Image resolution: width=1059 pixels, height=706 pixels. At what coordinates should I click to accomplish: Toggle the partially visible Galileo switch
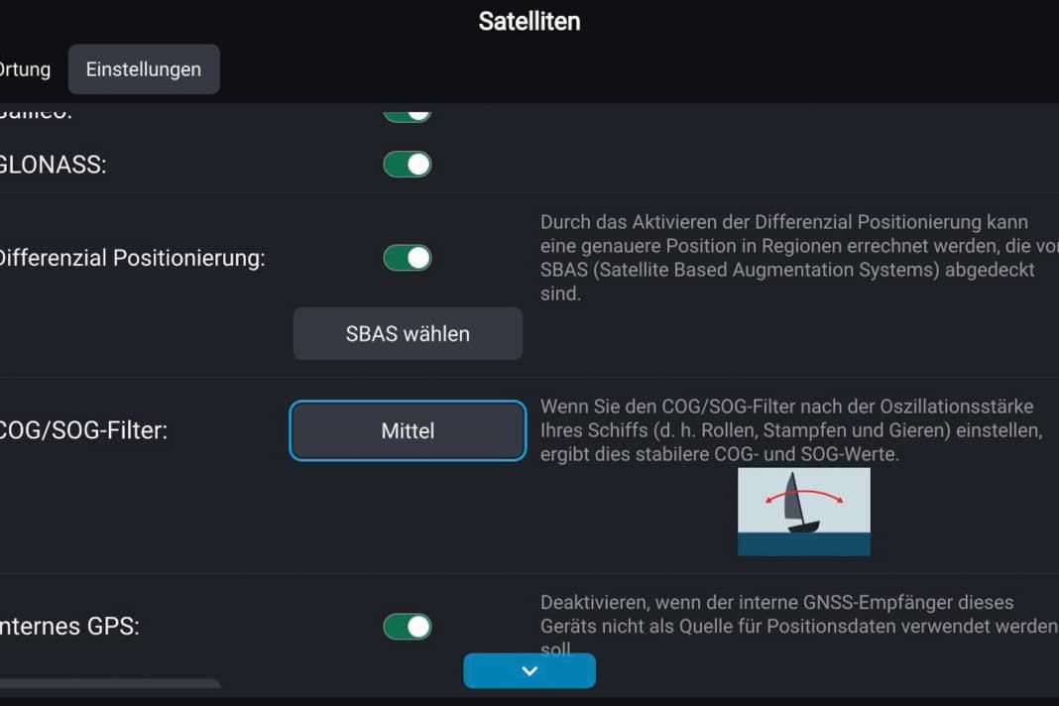[x=408, y=112]
